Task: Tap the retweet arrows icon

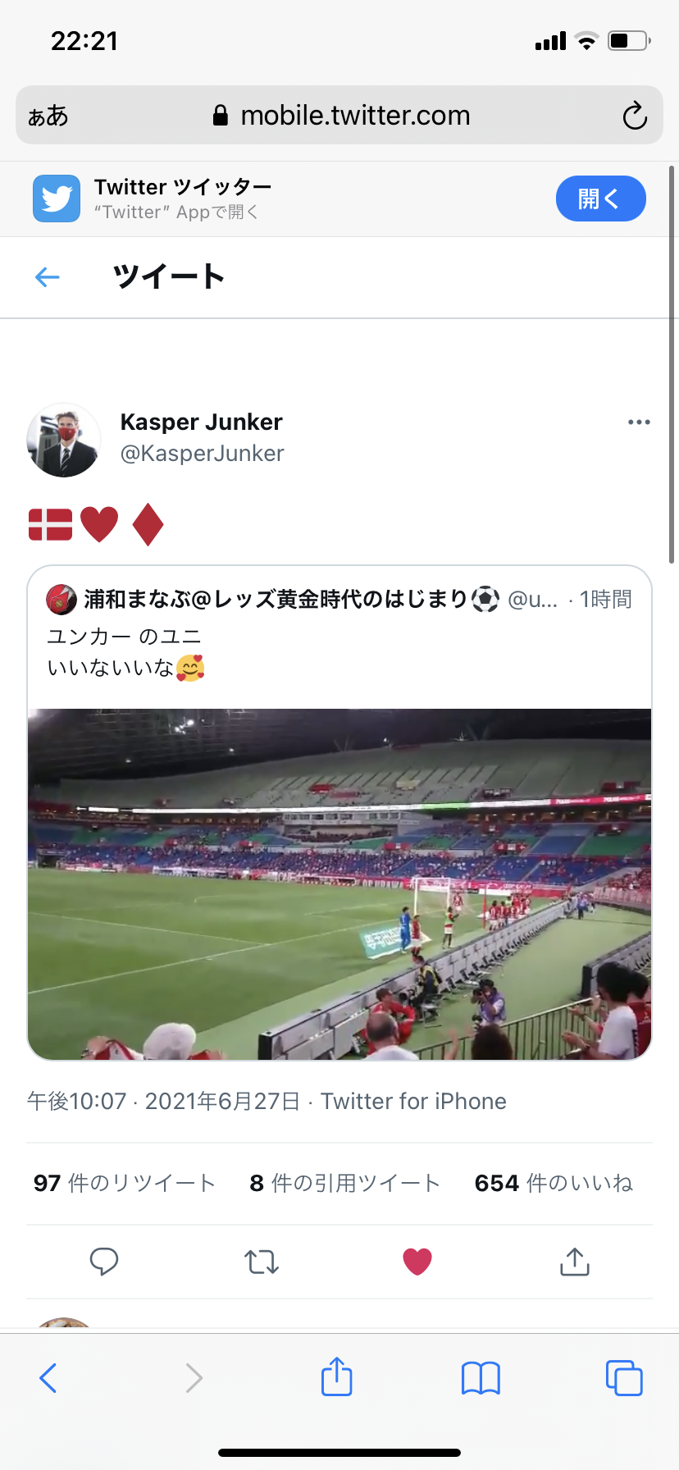Action: (262, 1262)
